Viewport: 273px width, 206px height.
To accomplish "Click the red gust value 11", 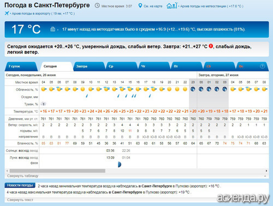I will 130,131.
